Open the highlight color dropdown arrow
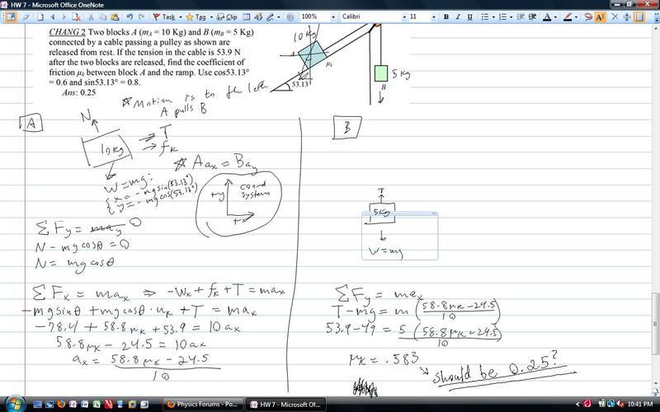660x412 pixels. point(576,17)
